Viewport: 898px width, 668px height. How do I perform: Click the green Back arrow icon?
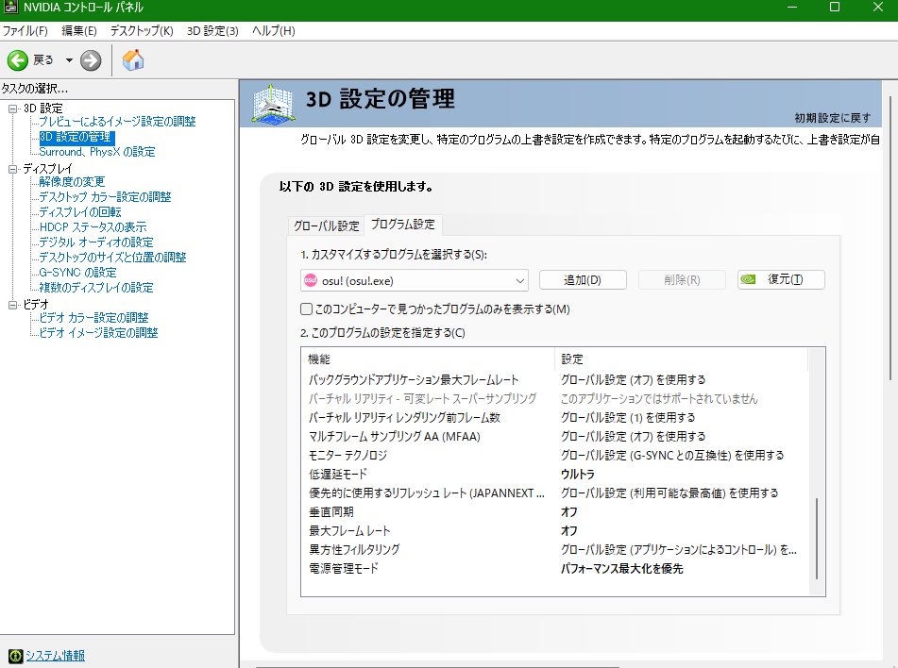[17, 60]
